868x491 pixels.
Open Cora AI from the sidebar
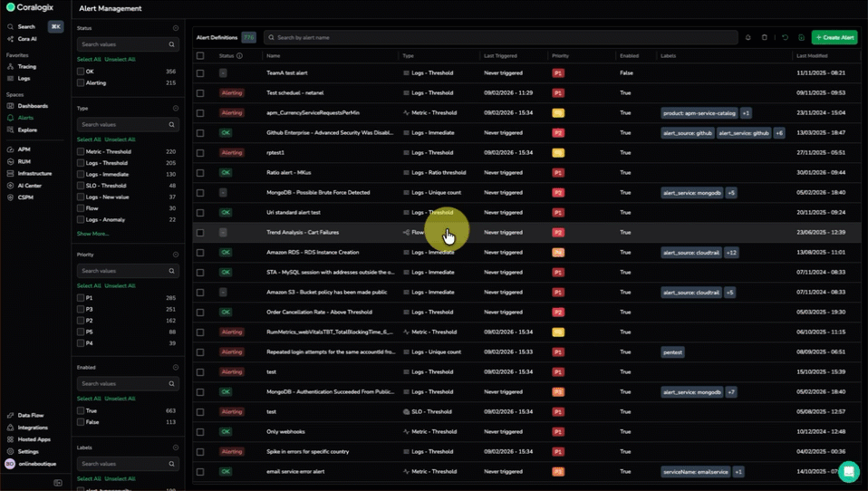pyautogui.click(x=27, y=39)
